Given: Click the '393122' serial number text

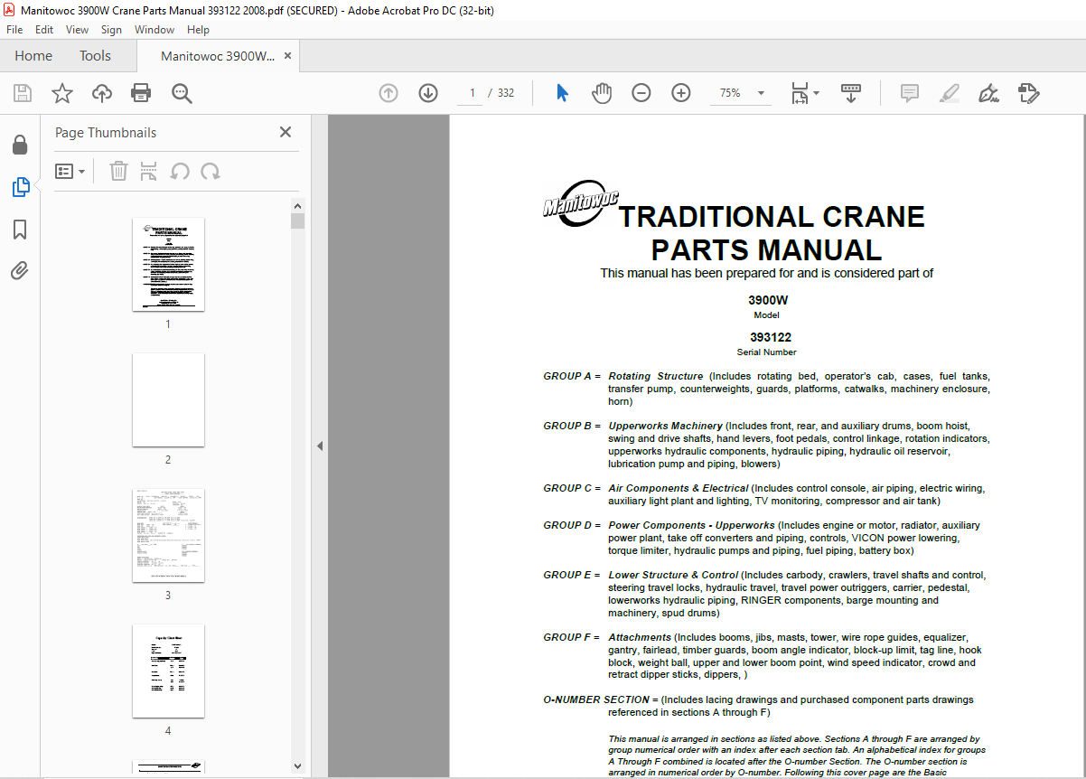Looking at the screenshot, I should [x=771, y=337].
